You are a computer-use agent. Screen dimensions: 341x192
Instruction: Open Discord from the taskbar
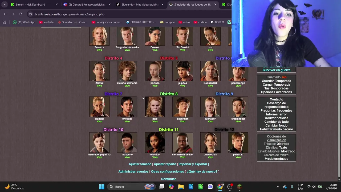pos(210,187)
